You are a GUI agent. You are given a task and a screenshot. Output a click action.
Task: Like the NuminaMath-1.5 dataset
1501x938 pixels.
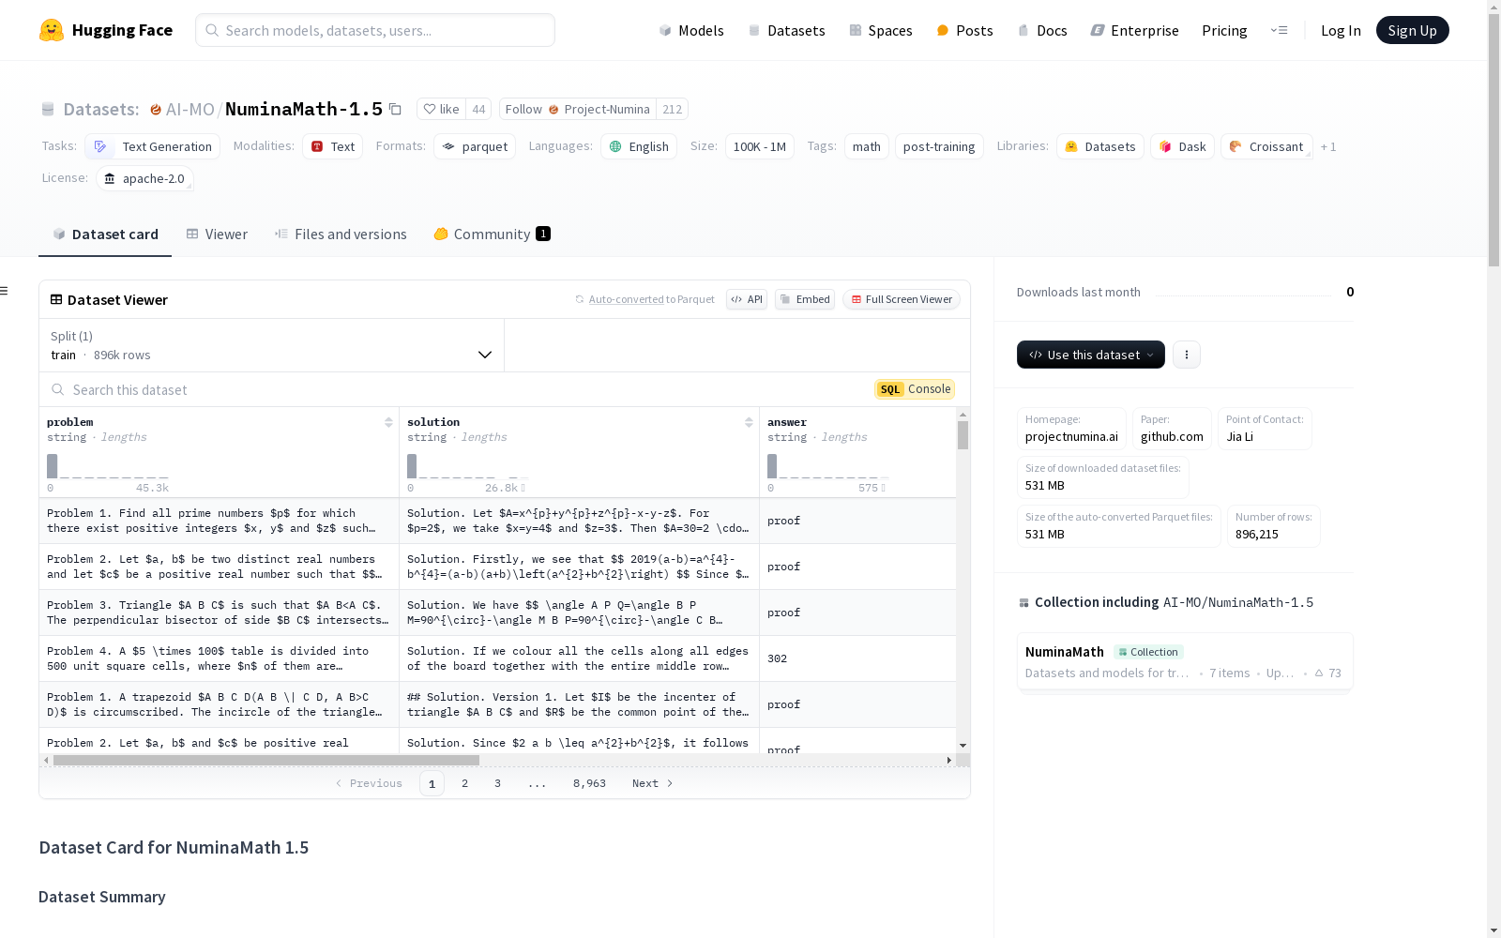click(441, 109)
